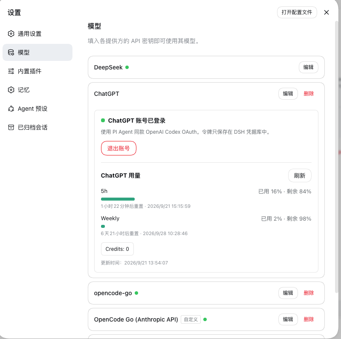Click the database icon beside 模型

pos(11,52)
